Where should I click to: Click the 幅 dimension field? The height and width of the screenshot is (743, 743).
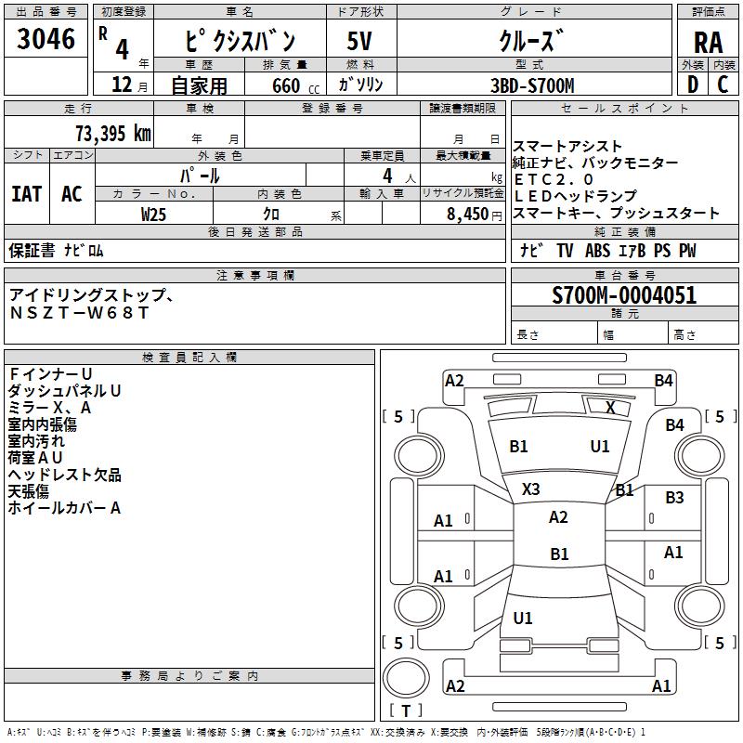coord(633,334)
